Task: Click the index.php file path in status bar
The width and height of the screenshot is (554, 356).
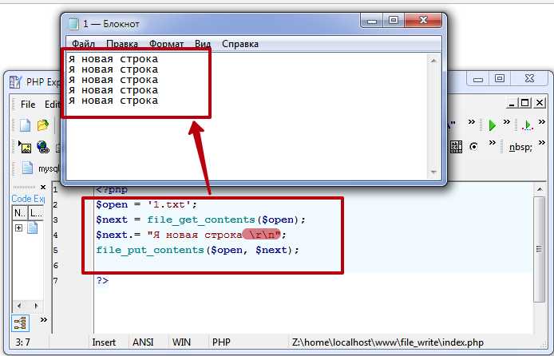Action: click(388, 342)
